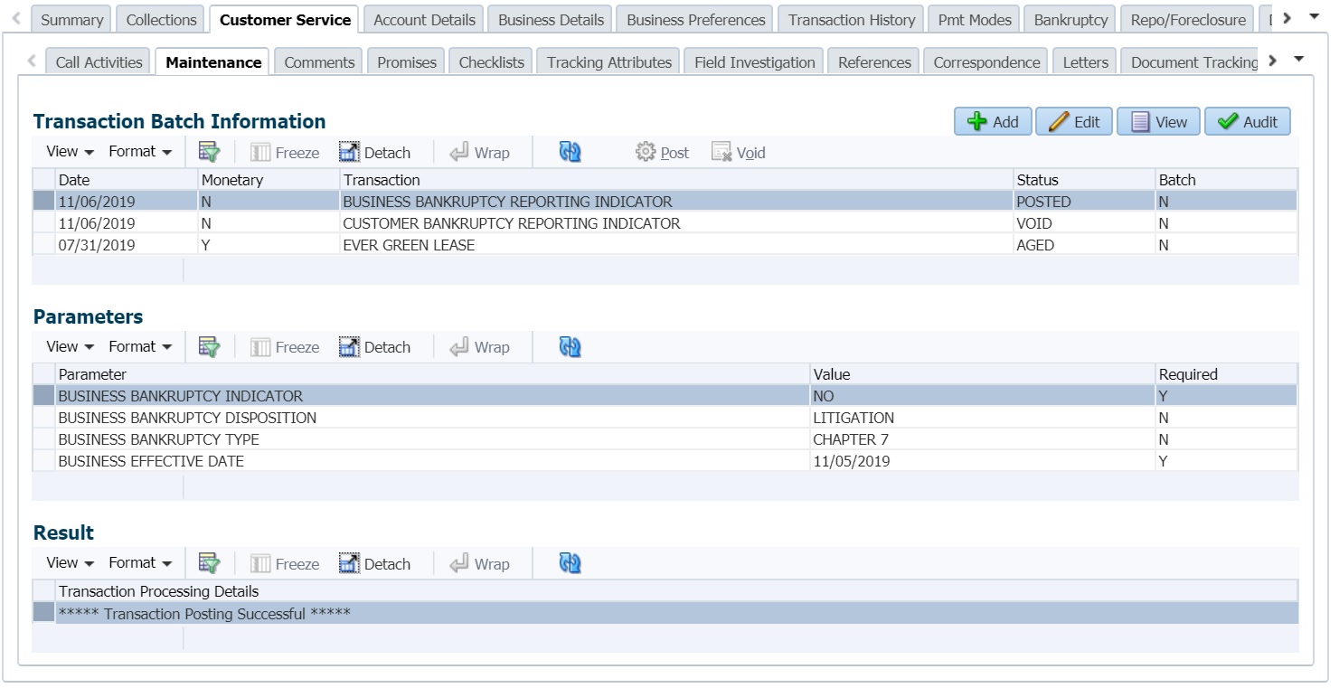Switch to Checklists sub-tab
Screen dimensions: 1339x688
click(x=491, y=62)
